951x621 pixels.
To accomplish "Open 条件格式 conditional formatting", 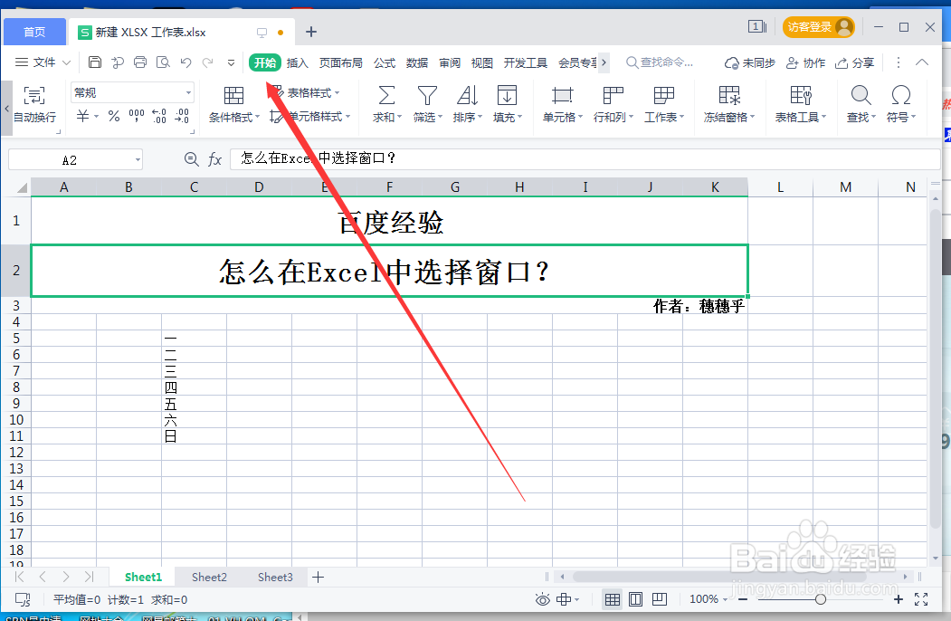I will (x=233, y=104).
